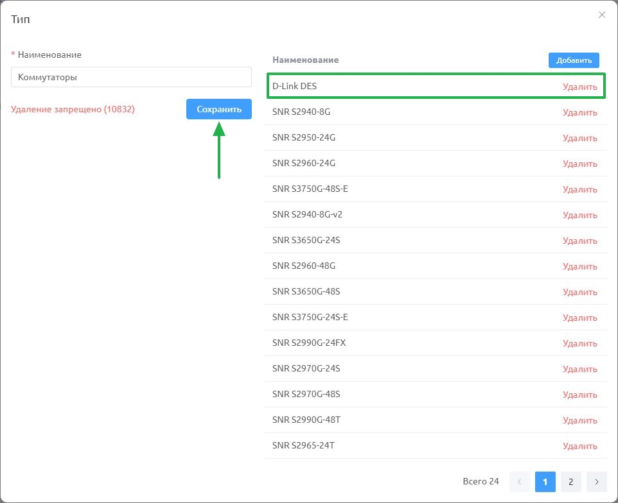Click the Сохранить button
The image size is (618, 503).
click(219, 109)
